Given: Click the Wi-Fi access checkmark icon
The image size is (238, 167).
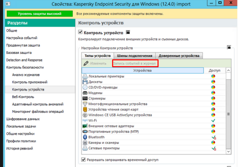Looking at the screenshot, I should tap(213, 121).
